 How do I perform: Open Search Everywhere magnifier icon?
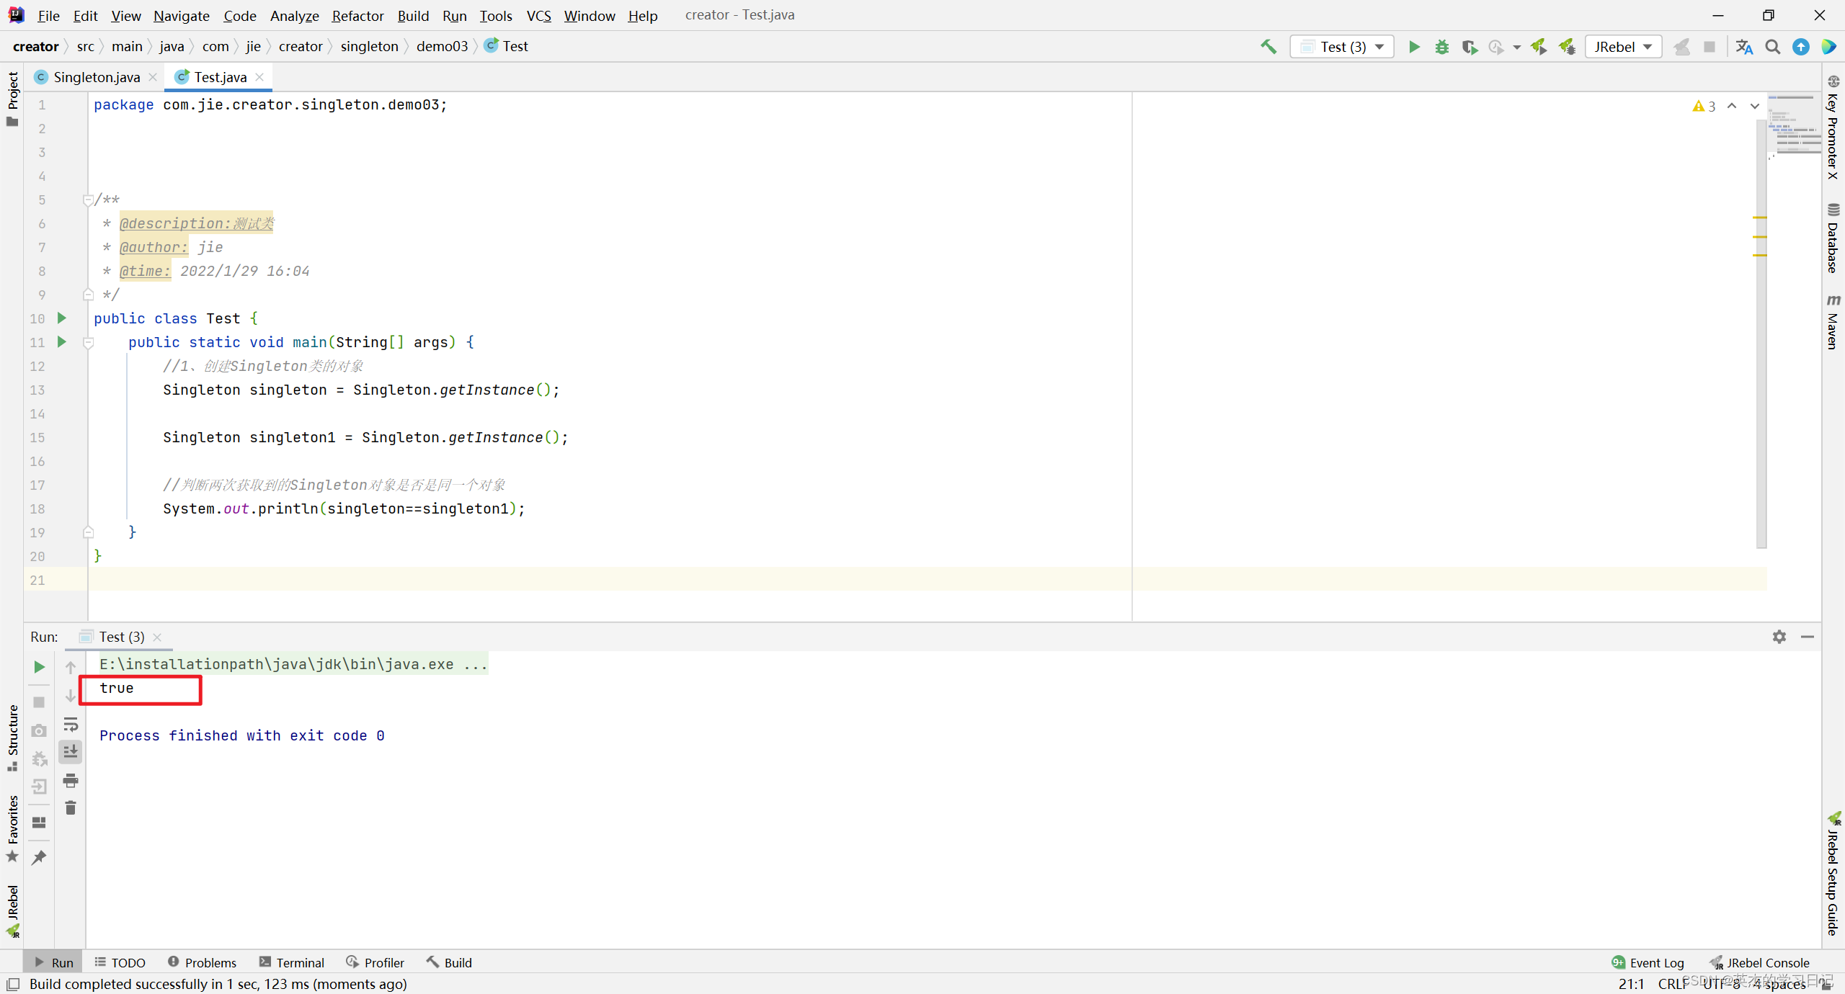pos(1772,47)
